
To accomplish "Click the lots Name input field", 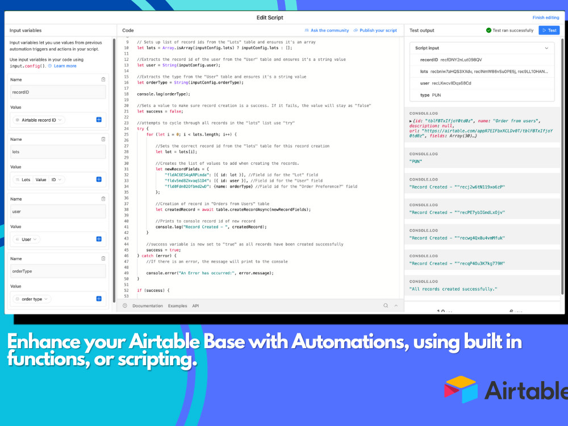I will pyautogui.click(x=57, y=151).
